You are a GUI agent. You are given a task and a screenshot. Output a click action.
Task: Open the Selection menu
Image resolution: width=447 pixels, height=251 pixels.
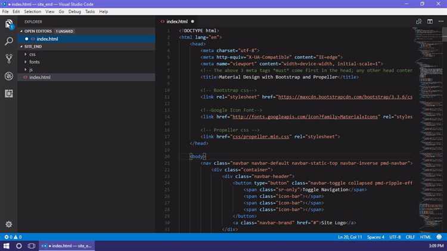coord(33,12)
